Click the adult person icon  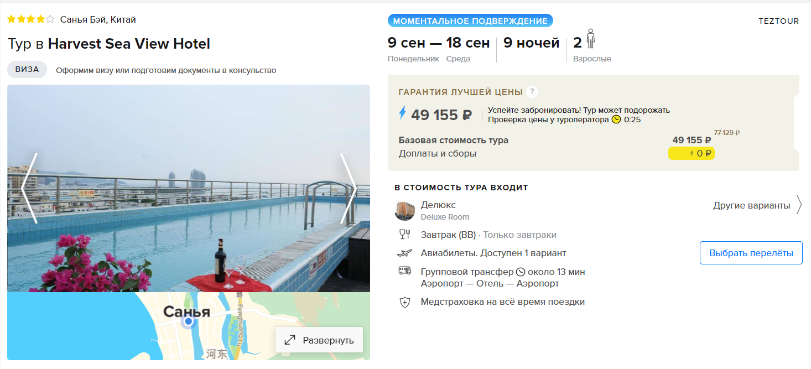point(590,39)
